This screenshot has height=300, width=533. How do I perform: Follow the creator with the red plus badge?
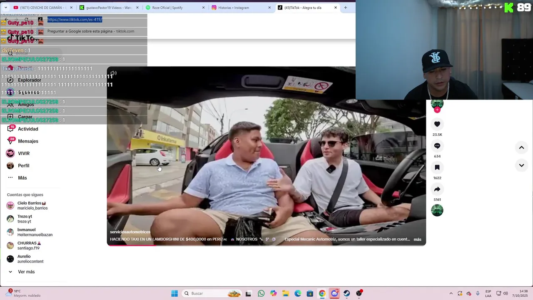437,110
